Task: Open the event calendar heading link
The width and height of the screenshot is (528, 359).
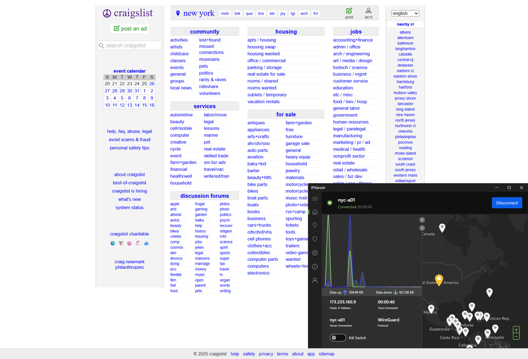Action: [x=129, y=71]
